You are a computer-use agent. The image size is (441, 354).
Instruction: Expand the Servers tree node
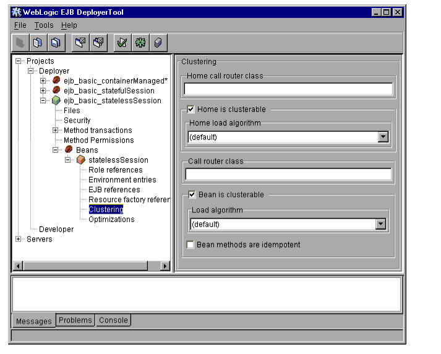19,239
